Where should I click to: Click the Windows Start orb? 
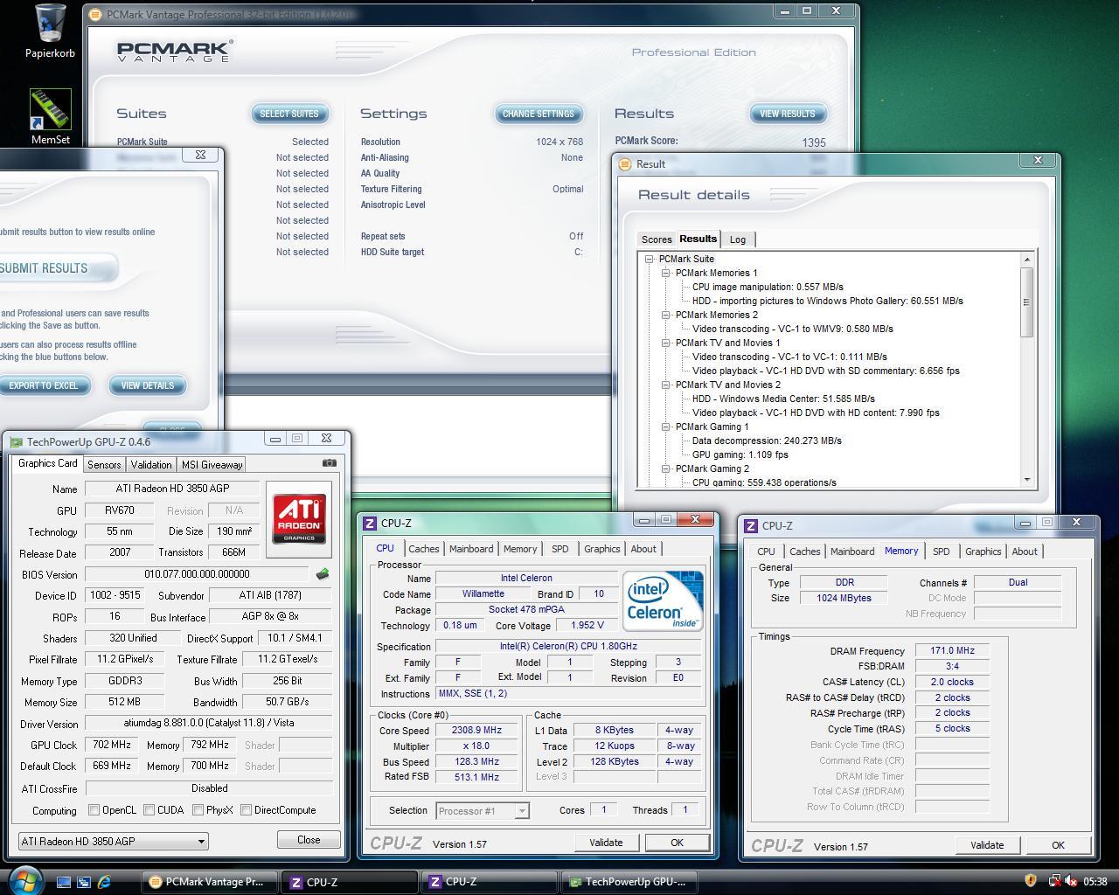click(24, 881)
